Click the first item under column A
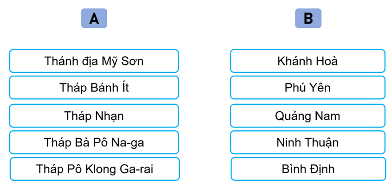 tap(94, 61)
